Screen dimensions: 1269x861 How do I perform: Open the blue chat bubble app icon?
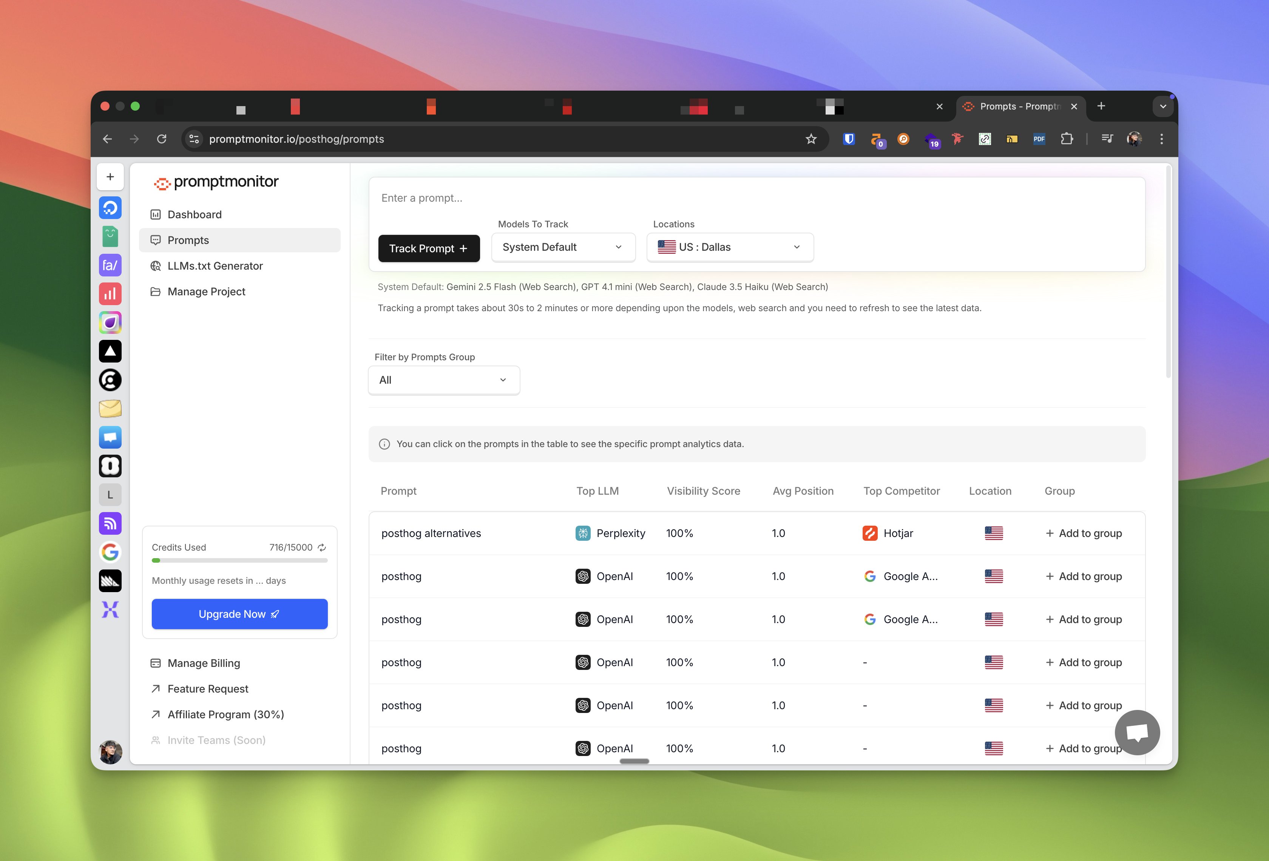coord(110,437)
